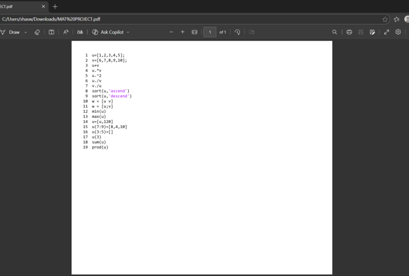Click the line u=[u,120]

click(x=102, y=122)
